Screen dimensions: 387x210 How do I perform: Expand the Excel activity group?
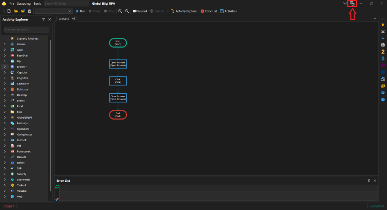(x=5, y=106)
